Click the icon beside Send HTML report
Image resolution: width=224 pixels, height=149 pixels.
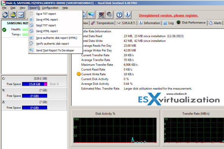[x=32, y=31]
